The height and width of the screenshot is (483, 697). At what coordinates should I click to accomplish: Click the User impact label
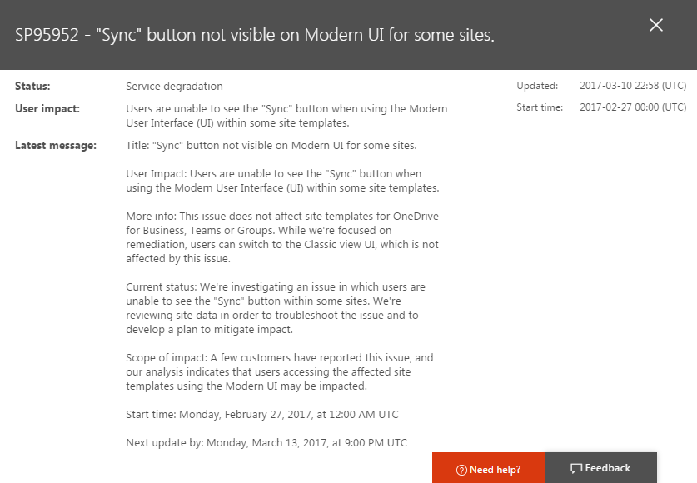(x=46, y=108)
